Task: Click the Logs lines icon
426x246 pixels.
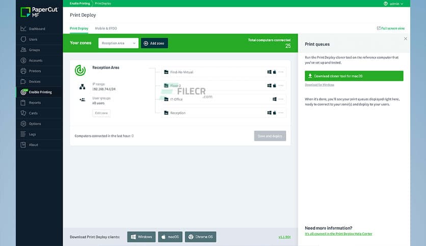Action: [23, 134]
